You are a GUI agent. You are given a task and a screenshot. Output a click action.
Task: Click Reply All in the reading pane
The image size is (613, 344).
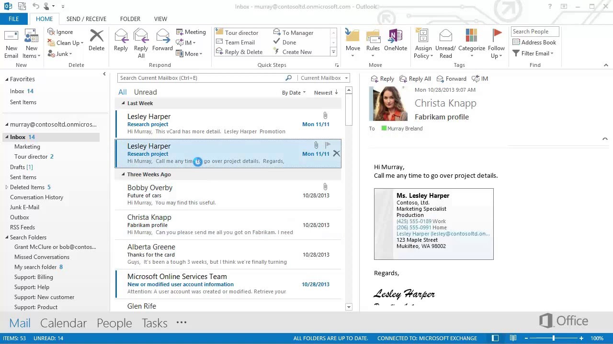point(415,79)
